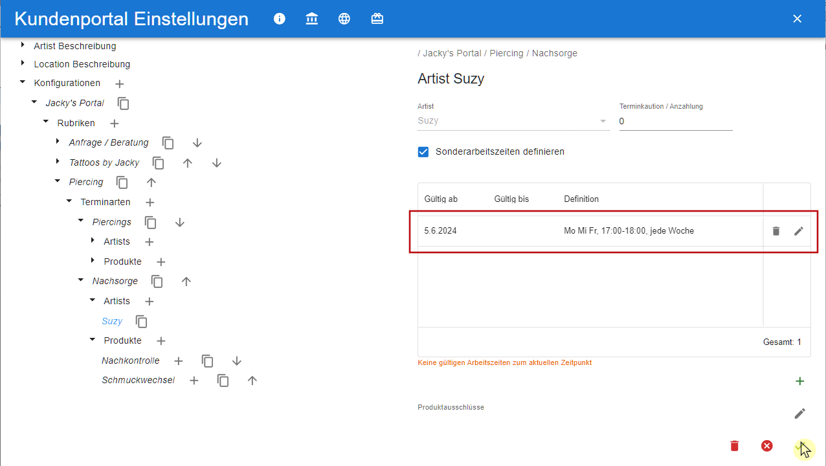Close the Kundenportal Einstellungen dialog
The image size is (826, 466).
[x=798, y=19]
